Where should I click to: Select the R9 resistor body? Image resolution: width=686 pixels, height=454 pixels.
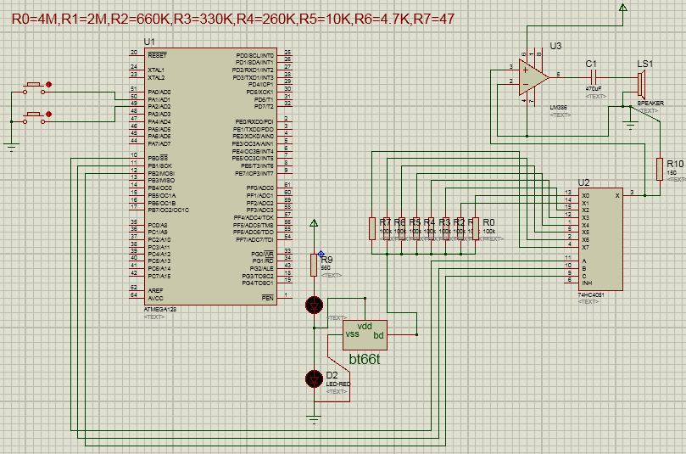(x=314, y=265)
